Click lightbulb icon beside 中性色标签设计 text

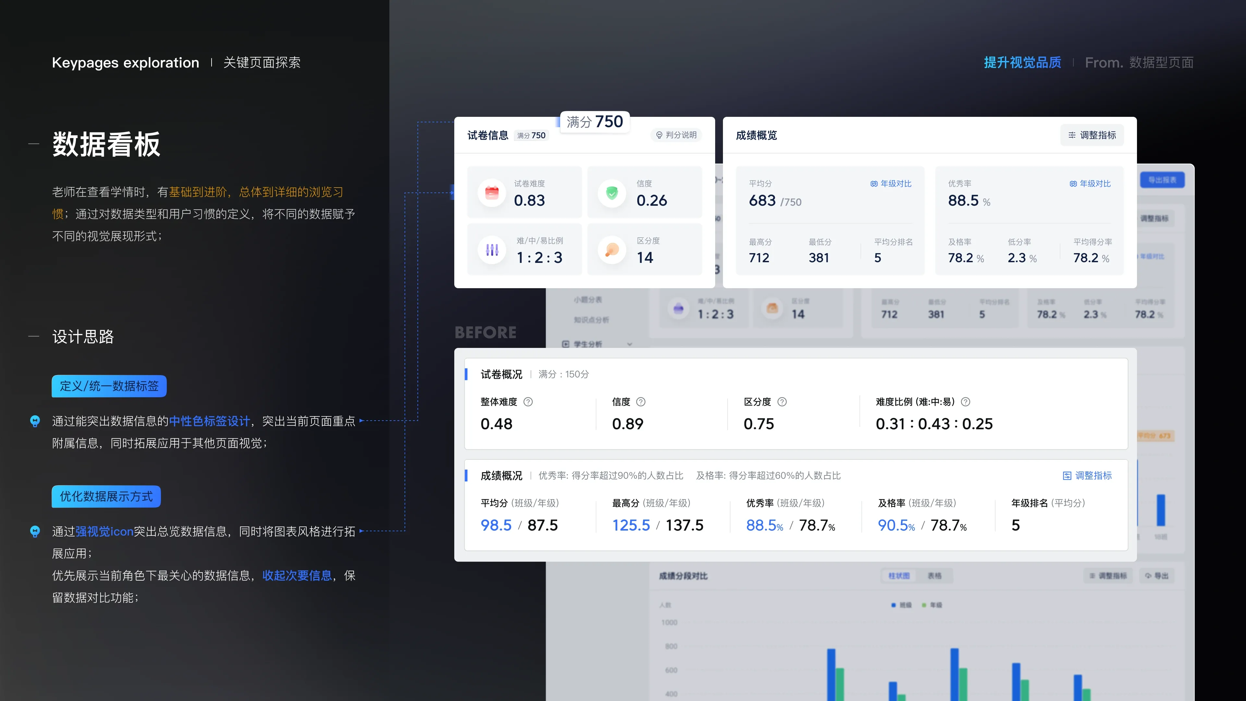(35, 421)
